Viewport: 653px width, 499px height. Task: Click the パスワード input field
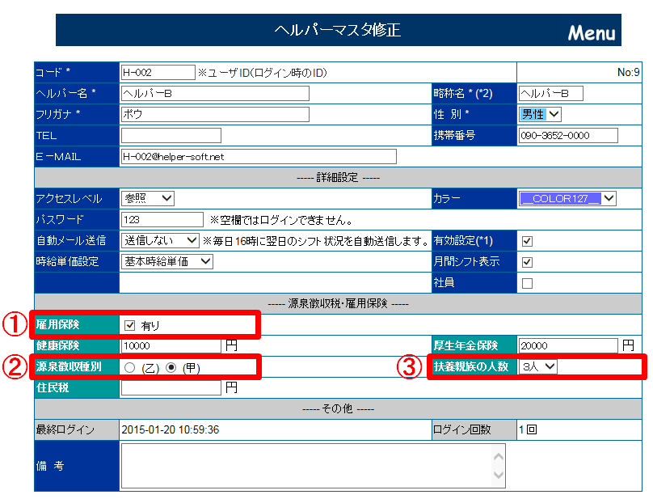point(162,219)
